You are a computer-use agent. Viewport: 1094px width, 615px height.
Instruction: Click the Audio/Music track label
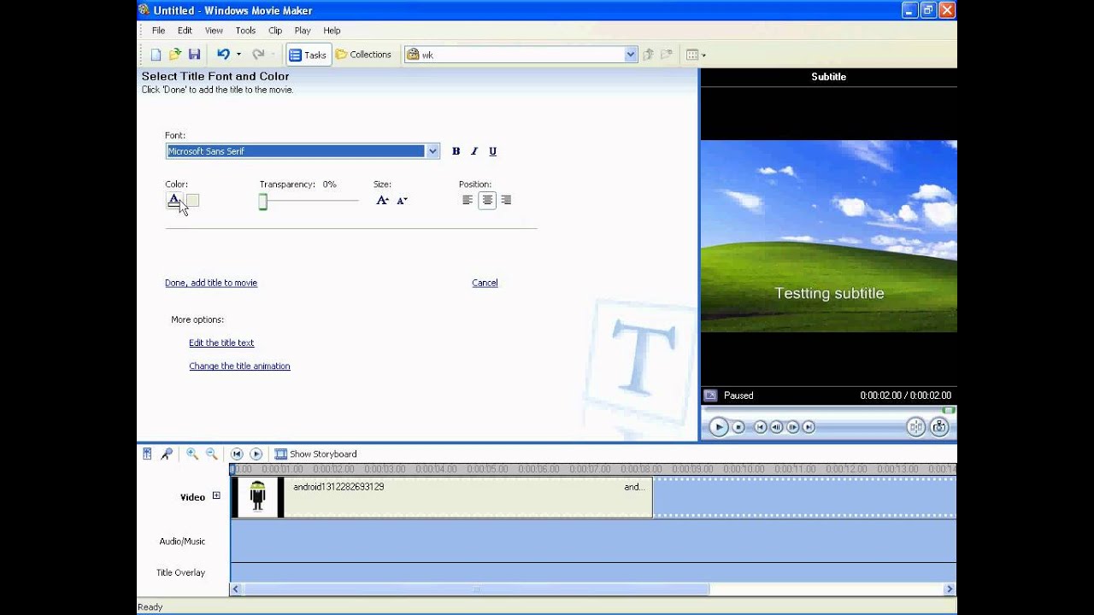click(x=182, y=541)
